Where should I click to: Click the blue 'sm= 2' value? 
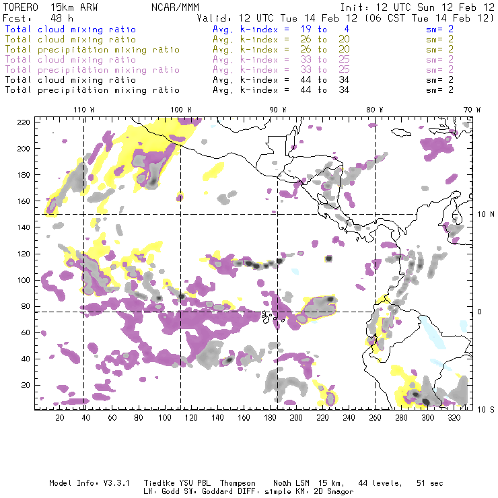(440, 29)
